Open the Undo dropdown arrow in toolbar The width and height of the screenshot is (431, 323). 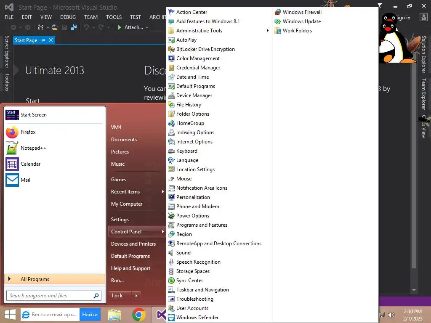(x=94, y=27)
